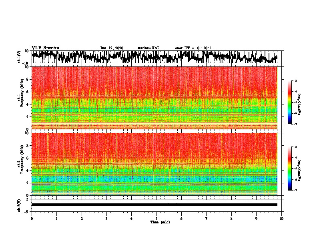Click the ch.1 waveform trace panel
This screenshot has width=317, height=245.
coord(156,57)
